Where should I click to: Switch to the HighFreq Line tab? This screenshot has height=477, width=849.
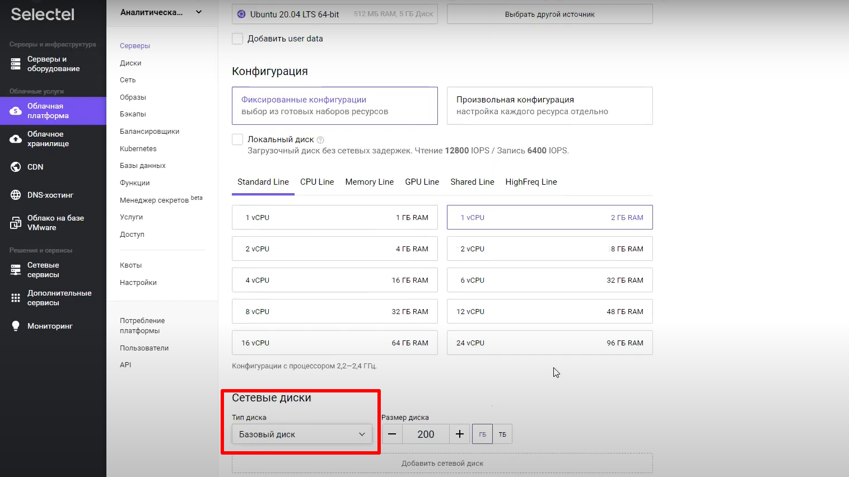pyautogui.click(x=531, y=182)
